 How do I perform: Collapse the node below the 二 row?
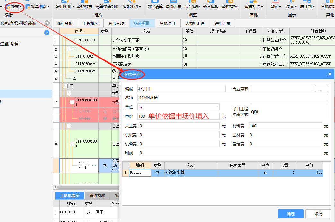pyautogui.click(x=69, y=93)
